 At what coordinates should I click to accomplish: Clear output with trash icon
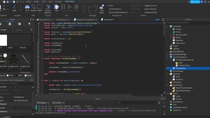pos(159,103)
